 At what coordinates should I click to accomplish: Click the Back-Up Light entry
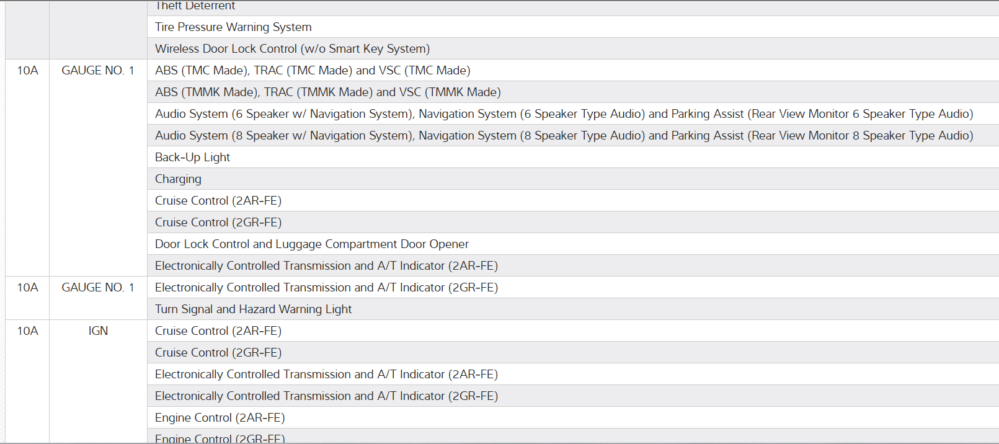(192, 158)
